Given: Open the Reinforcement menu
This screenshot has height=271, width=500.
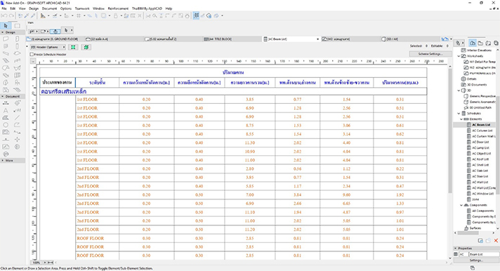Looking at the screenshot, I should click(118, 8).
